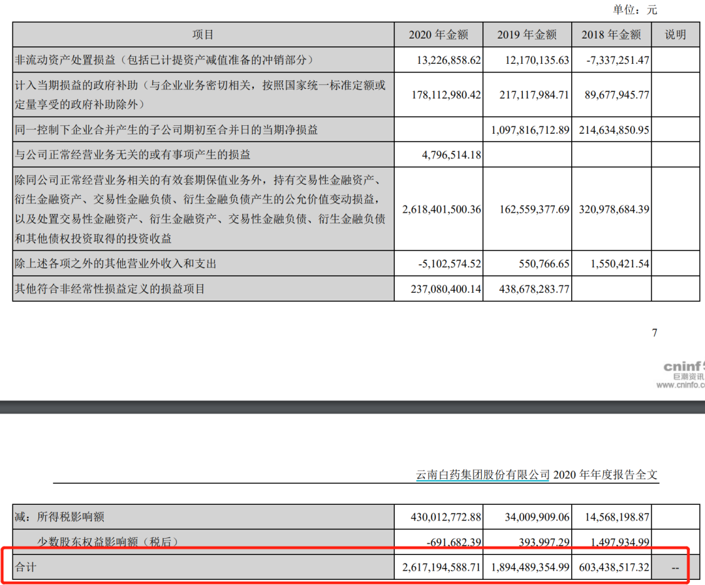The width and height of the screenshot is (705, 585).
Task: Select value 14,568,198.87
Action: [x=617, y=517]
